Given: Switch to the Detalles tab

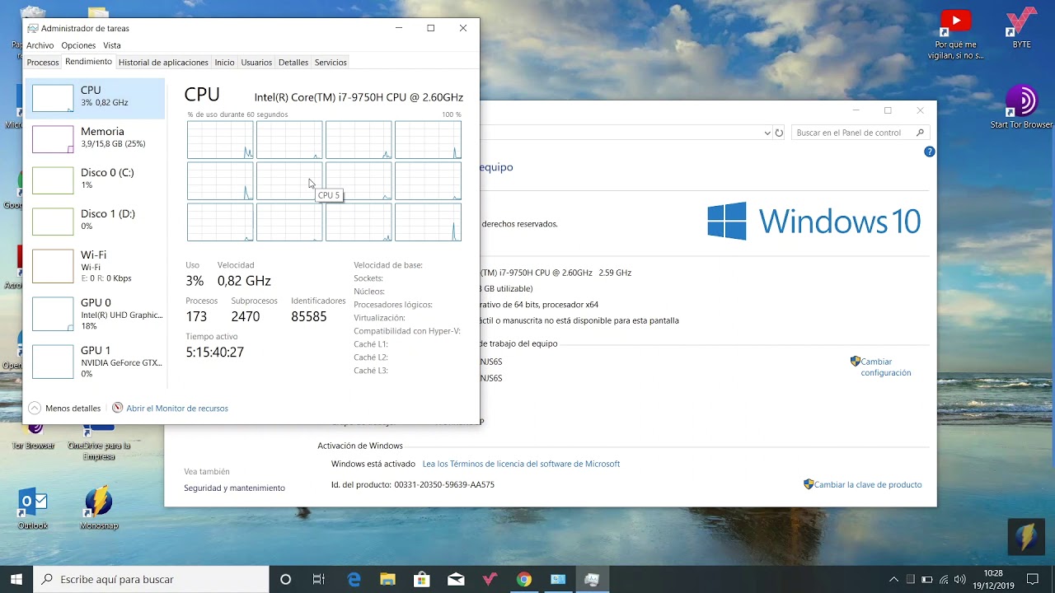Looking at the screenshot, I should (293, 63).
